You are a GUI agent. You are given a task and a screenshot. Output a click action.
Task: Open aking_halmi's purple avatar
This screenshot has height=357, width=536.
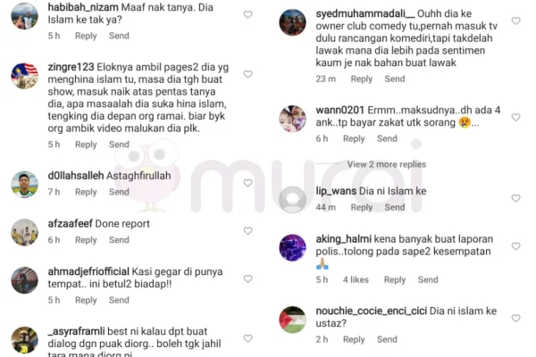[293, 248]
